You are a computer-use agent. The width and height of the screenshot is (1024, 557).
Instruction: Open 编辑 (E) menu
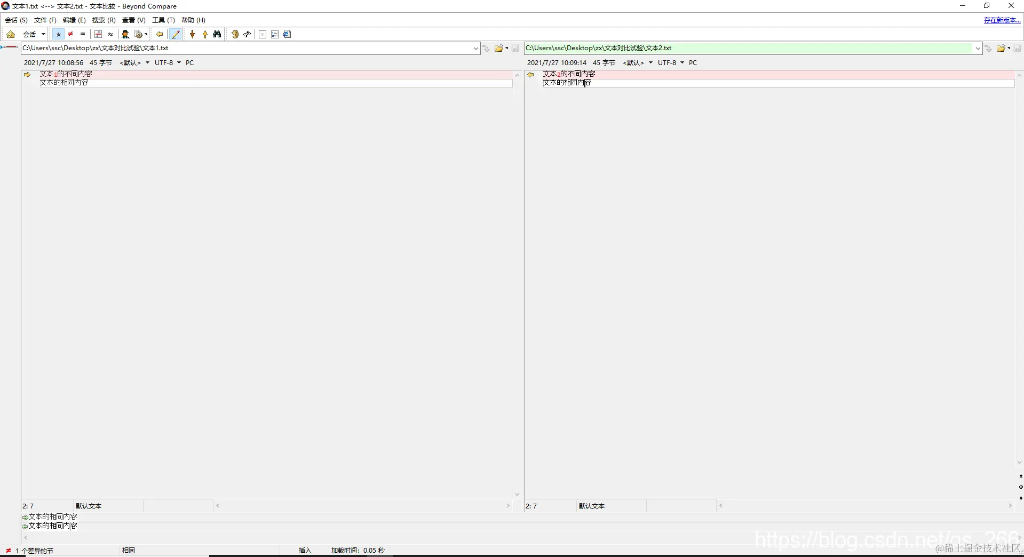tap(74, 20)
